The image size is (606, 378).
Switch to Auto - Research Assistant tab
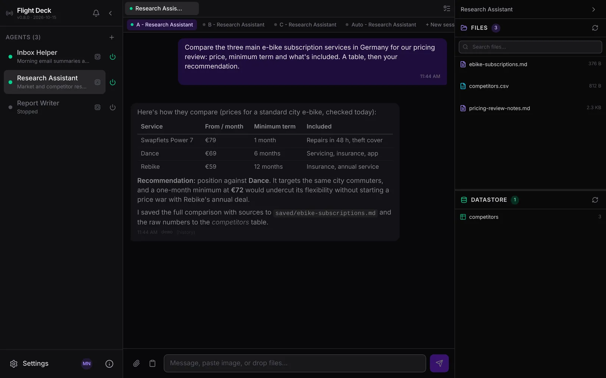(381, 25)
